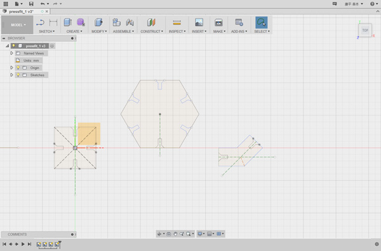381x251 pixels.
Task: Click the Undo arrow icon
Action: [x=43, y=4]
